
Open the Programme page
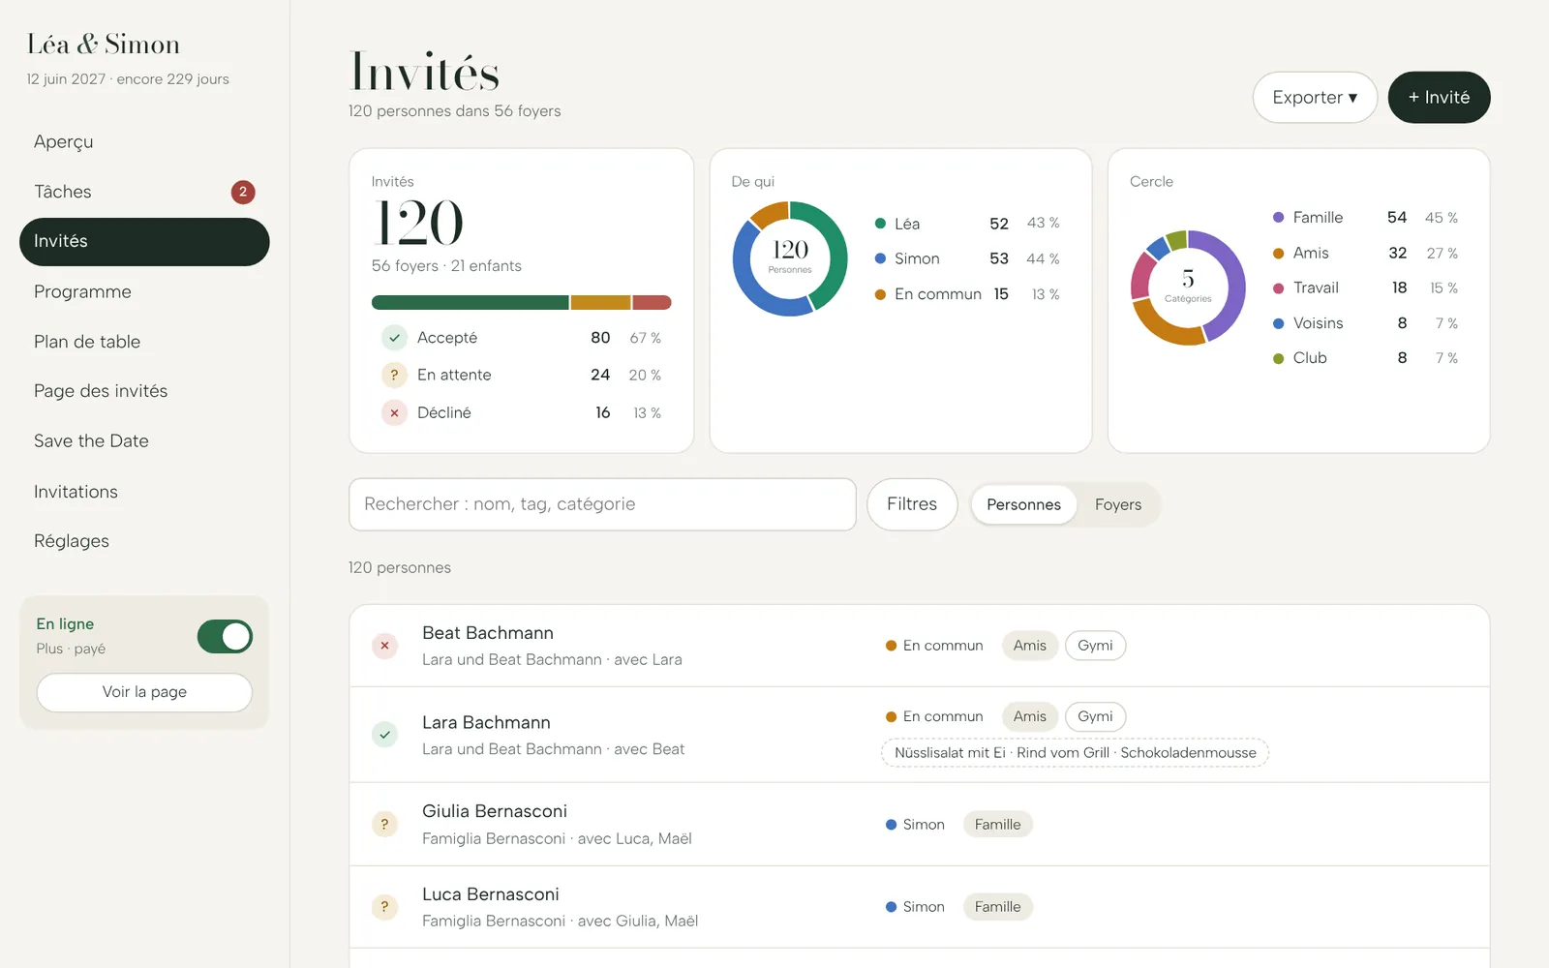tap(144, 291)
